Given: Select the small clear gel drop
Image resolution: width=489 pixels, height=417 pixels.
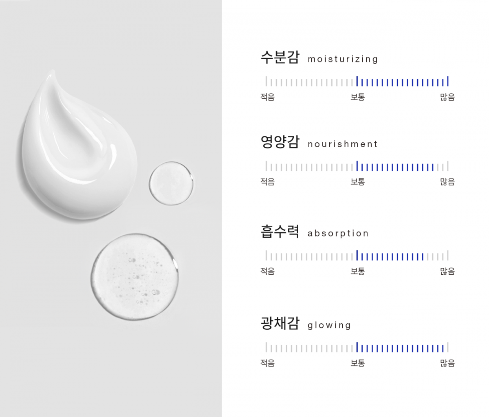Looking at the screenshot, I should pos(171,183).
